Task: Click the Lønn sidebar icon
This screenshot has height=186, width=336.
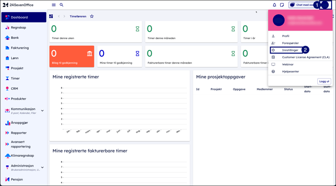Action: tap(7, 58)
